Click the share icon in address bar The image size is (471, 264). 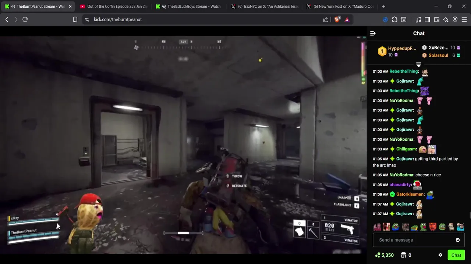pyautogui.click(x=326, y=19)
